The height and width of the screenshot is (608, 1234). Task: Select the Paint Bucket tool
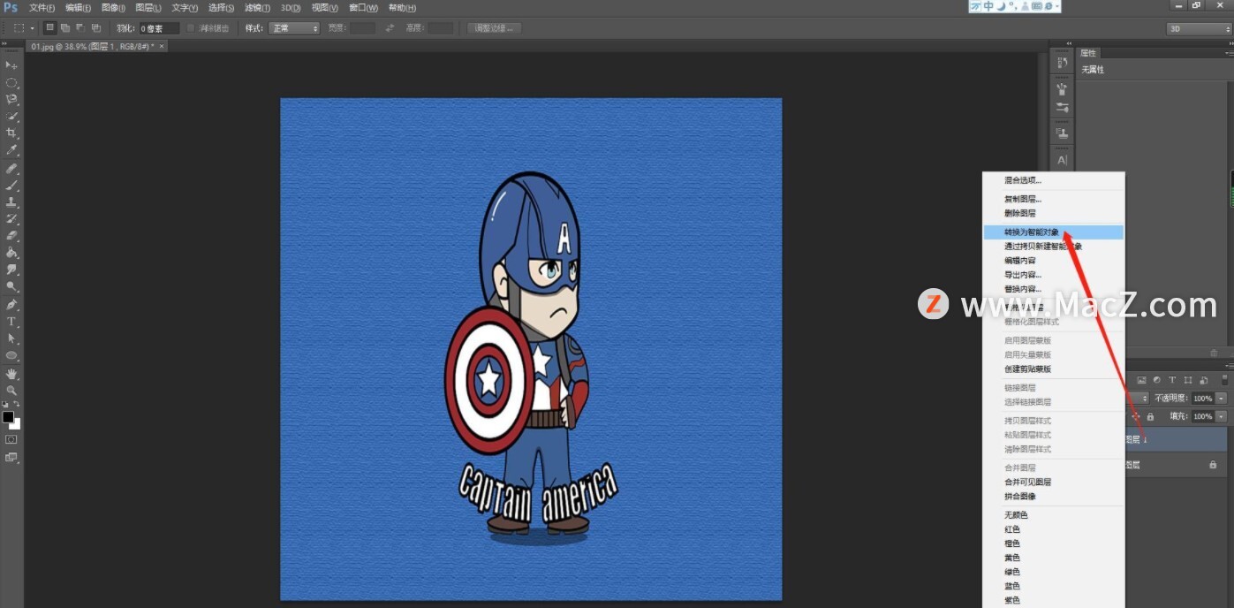coord(11,253)
